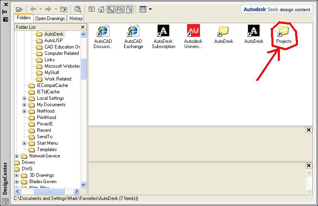Select the PrintHood folder
Screen dimensions: 318x206
43,117
